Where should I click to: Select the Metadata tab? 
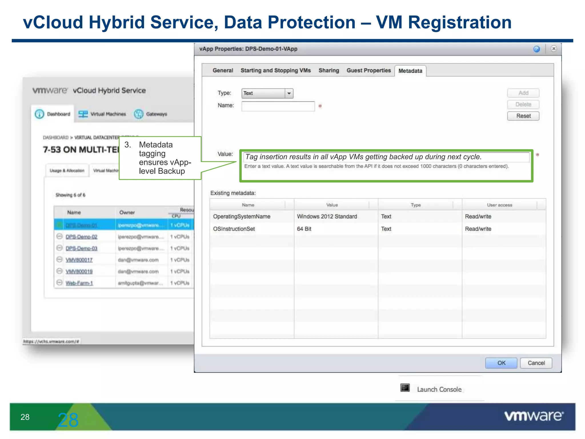click(410, 71)
